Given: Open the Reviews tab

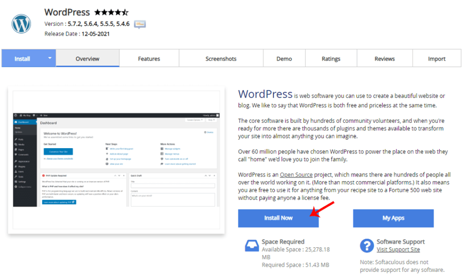Looking at the screenshot, I should pyautogui.click(x=385, y=59).
